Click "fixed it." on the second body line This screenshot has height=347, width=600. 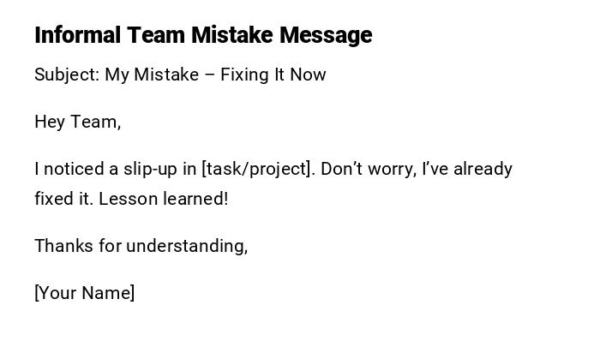click(x=63, y=199)
